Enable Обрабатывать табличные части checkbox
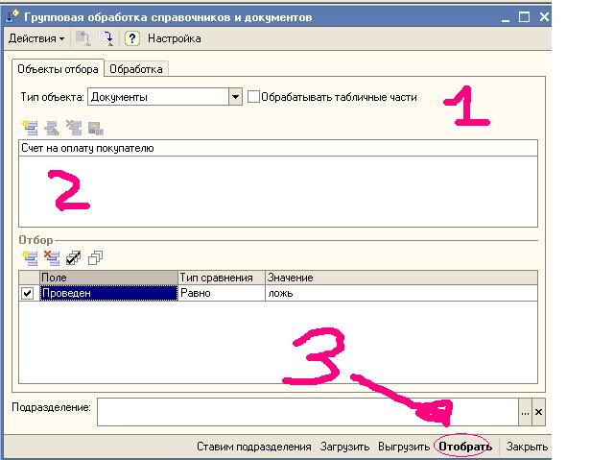This screenshot has height=460, width=614. point(253,97)
